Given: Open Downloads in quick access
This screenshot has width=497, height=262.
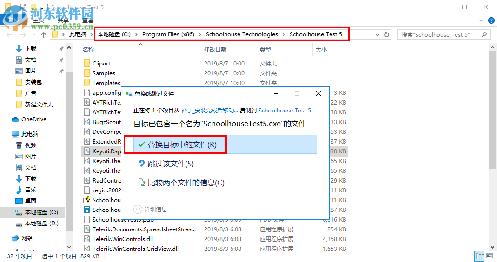Looking at the screenshot, I should pyautogui.click(x=30, y=48).
